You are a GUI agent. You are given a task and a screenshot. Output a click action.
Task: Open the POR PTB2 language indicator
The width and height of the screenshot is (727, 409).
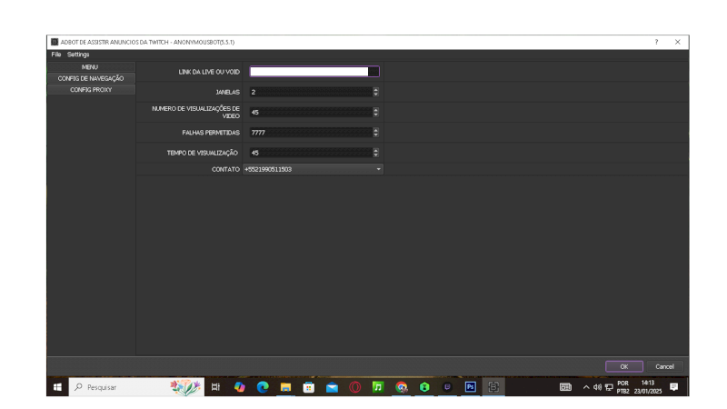tap(622, 387)
